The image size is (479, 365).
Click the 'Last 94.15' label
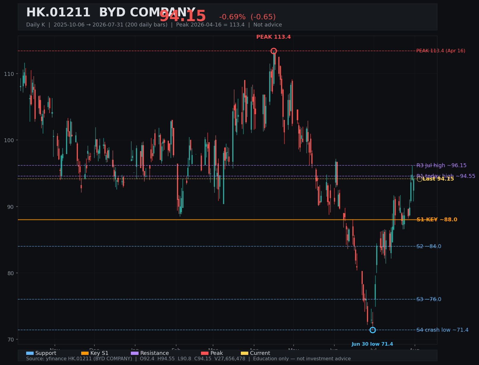point(438,179)
